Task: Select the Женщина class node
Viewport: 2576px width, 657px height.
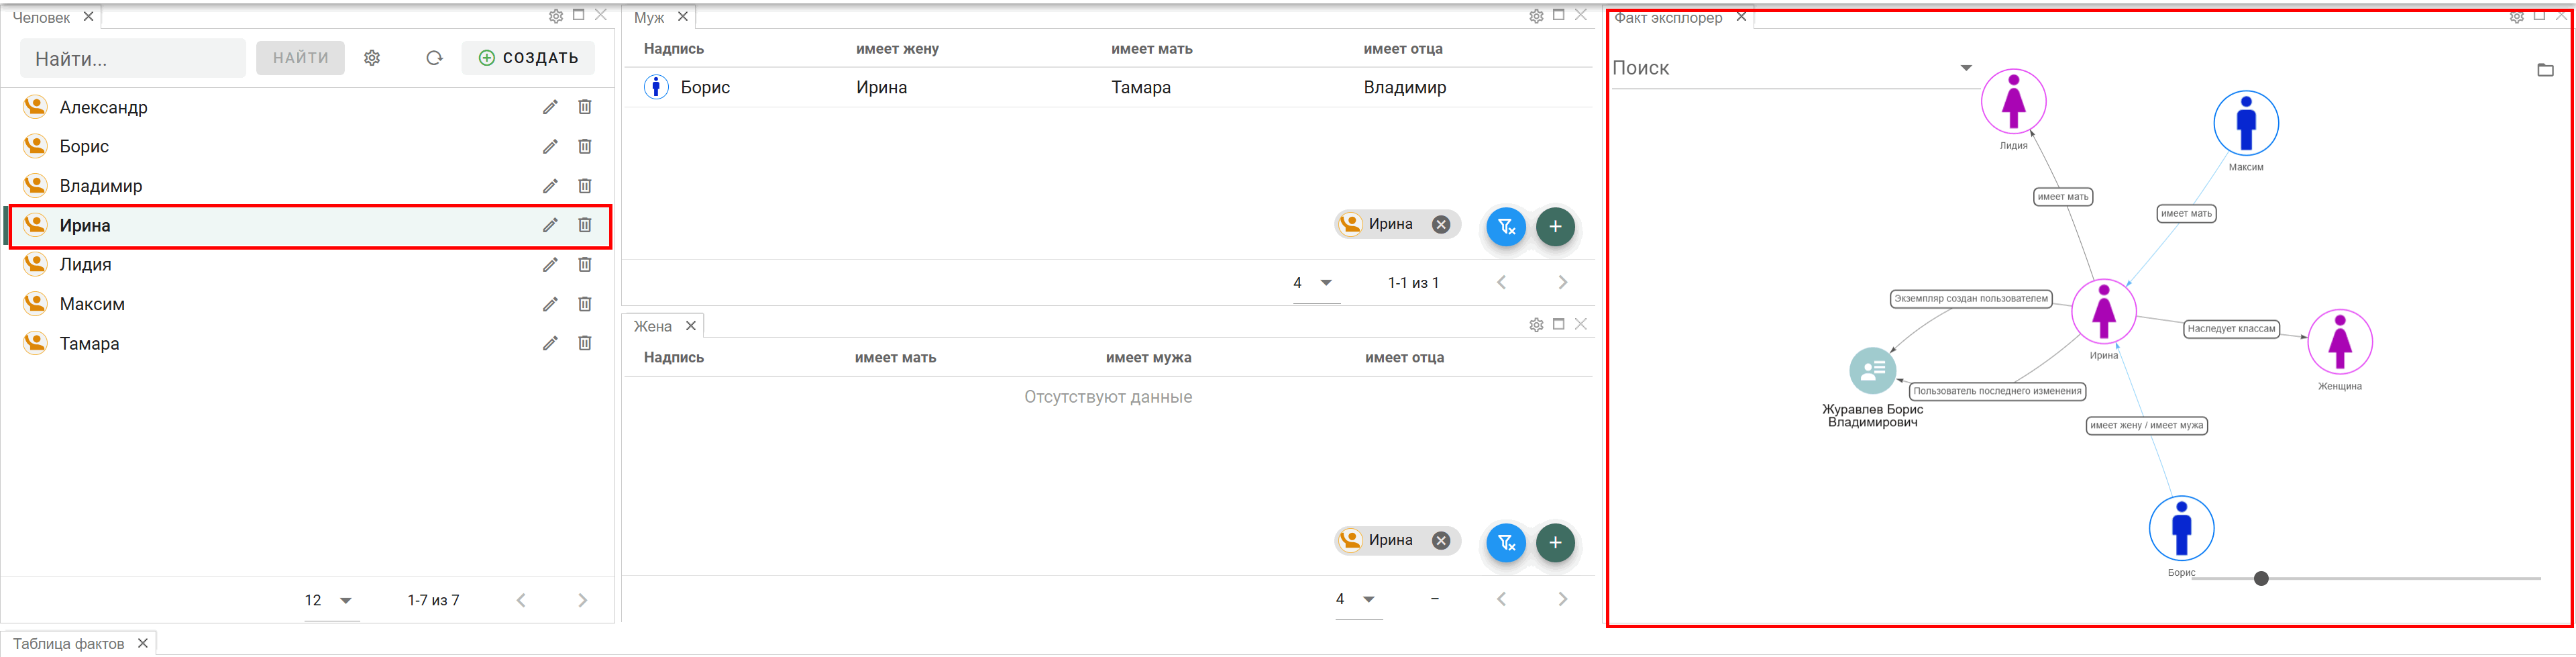Action: 2340,342
